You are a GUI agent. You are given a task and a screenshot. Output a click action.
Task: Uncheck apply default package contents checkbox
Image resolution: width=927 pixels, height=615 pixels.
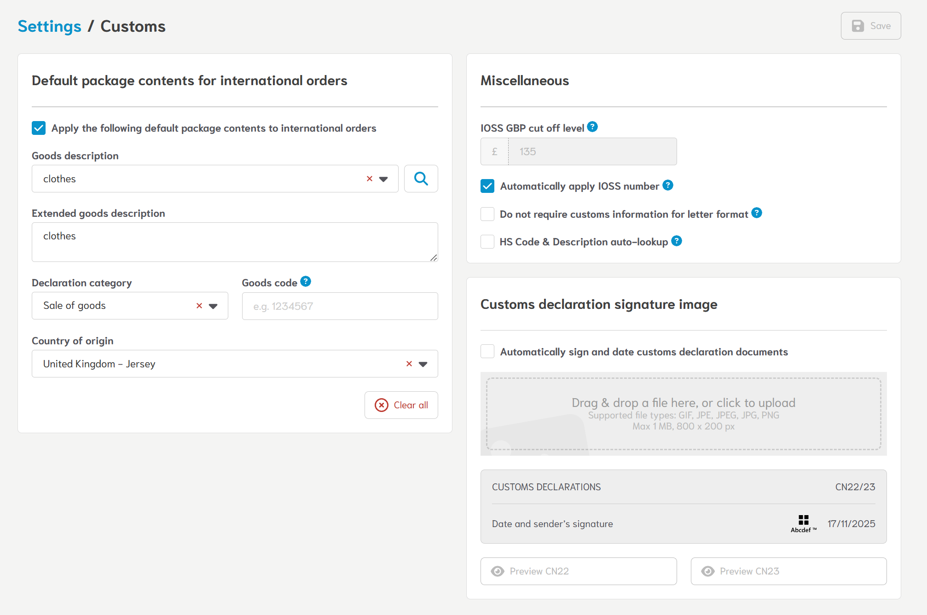tap(39, 128)
